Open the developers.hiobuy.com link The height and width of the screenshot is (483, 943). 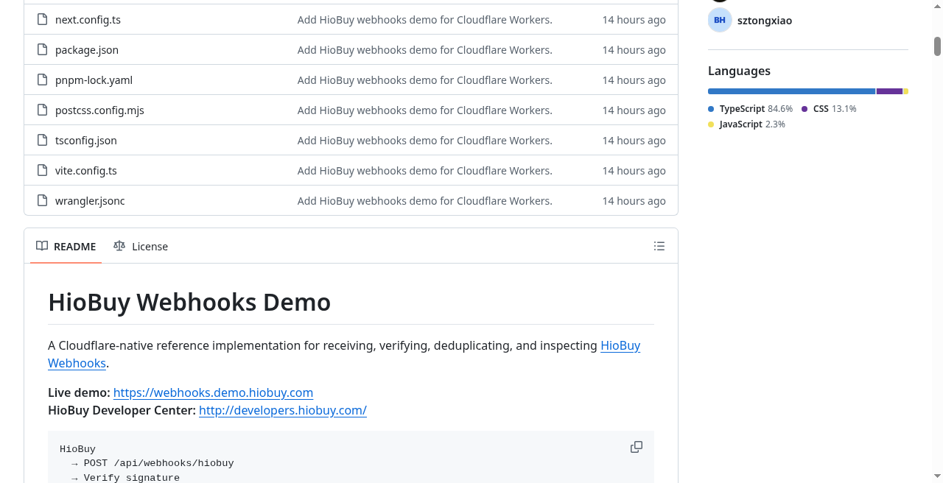[283, 410]
